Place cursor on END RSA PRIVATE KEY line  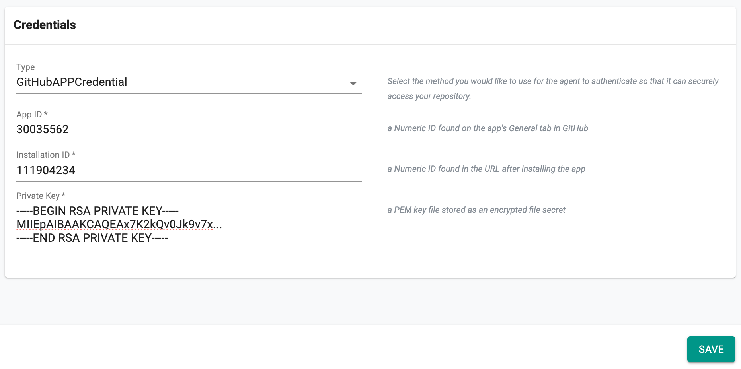[92, 238]
